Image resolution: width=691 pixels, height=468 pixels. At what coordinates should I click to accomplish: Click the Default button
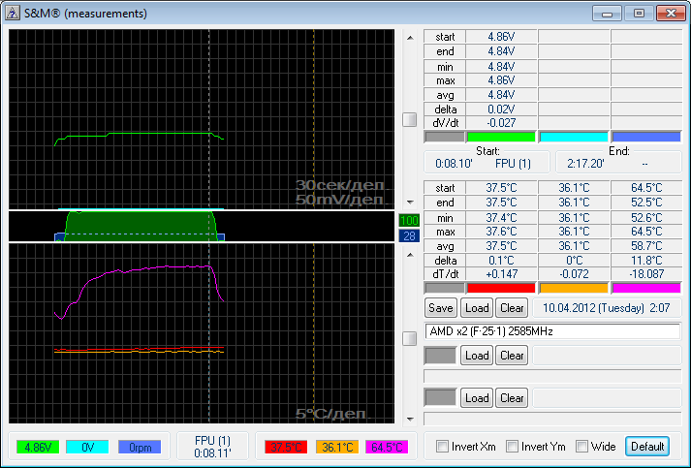click(647, 447)
